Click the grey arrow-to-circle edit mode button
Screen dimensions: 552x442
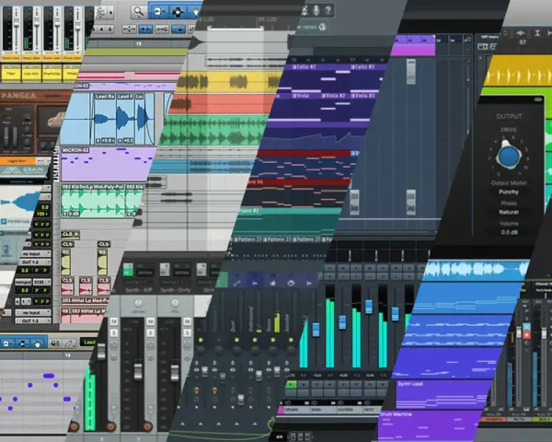pos(162,29)
